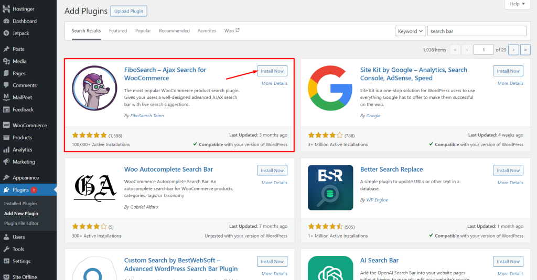The width and height of the screenshot is (537, 280).
Task: Open Dashboard via its sidebar icon
Action: tap(6, 21)
